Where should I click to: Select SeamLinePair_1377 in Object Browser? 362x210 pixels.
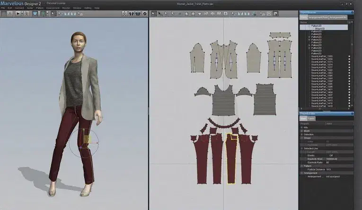click(322, 67)
